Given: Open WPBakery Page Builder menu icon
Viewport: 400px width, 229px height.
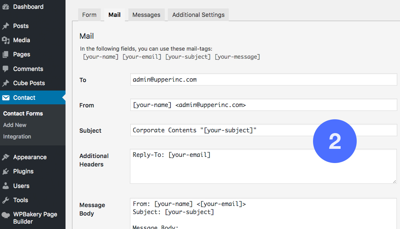Looking at the screenshot, I should tap(6, 215).
